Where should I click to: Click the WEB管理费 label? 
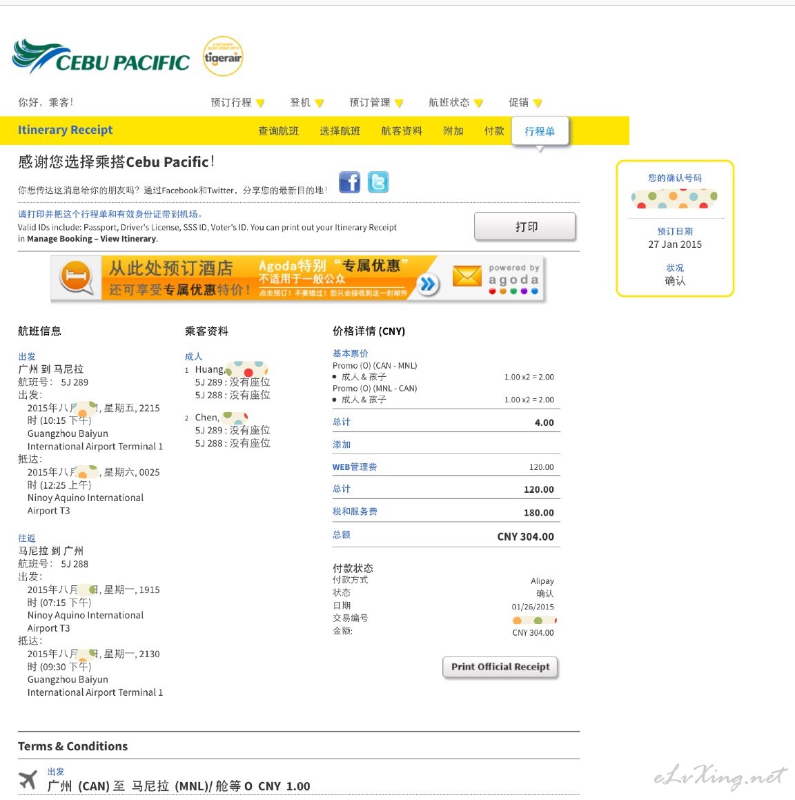(355, 467)
